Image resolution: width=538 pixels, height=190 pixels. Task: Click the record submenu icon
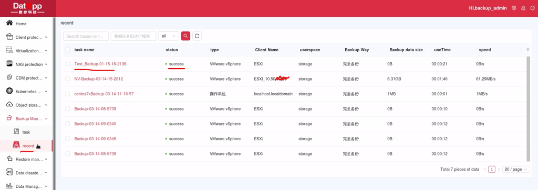[x=16, y=145]
